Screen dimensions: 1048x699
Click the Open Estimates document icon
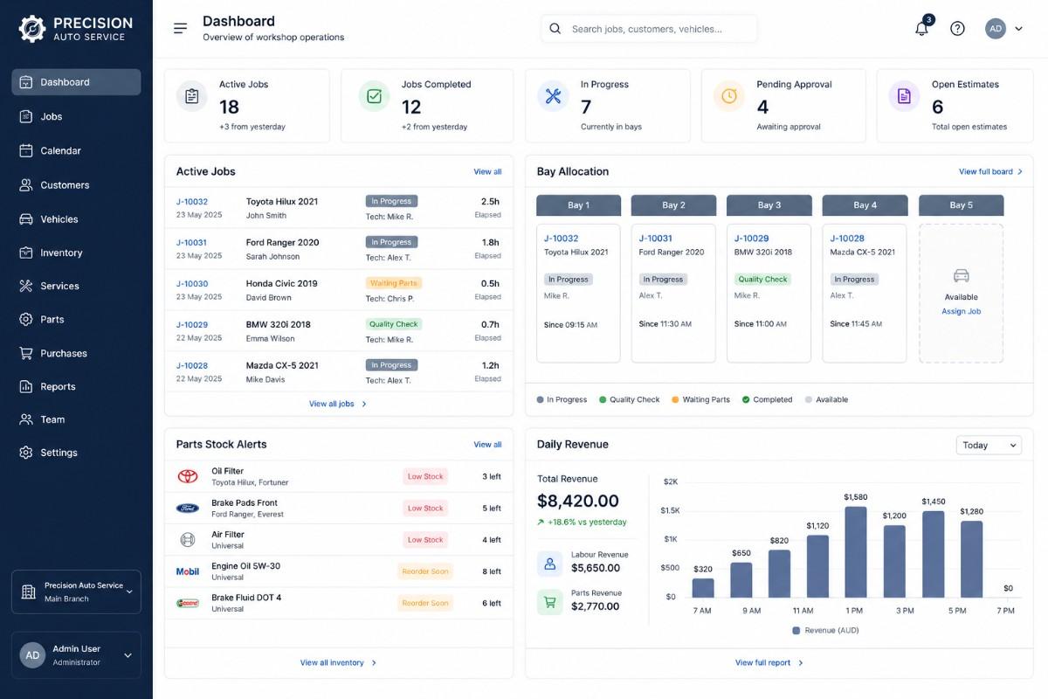[x=904, y=96]
